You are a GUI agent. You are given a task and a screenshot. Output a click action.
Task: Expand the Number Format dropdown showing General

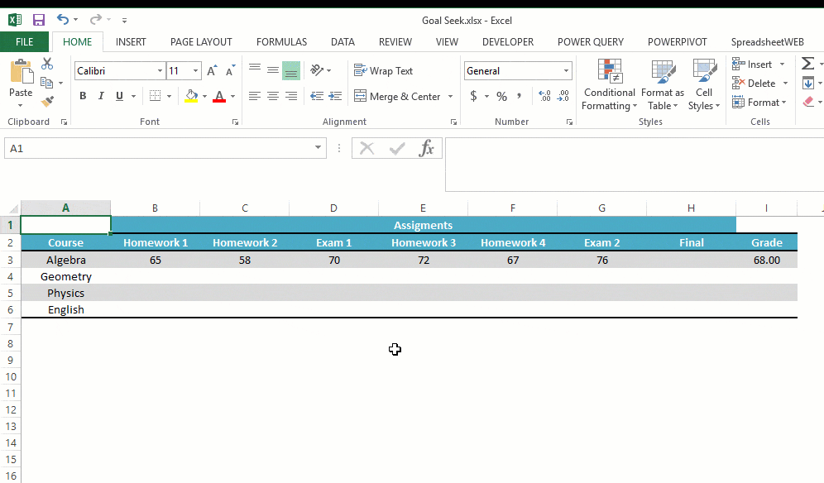pyautogui.click(x=566, y=70)
